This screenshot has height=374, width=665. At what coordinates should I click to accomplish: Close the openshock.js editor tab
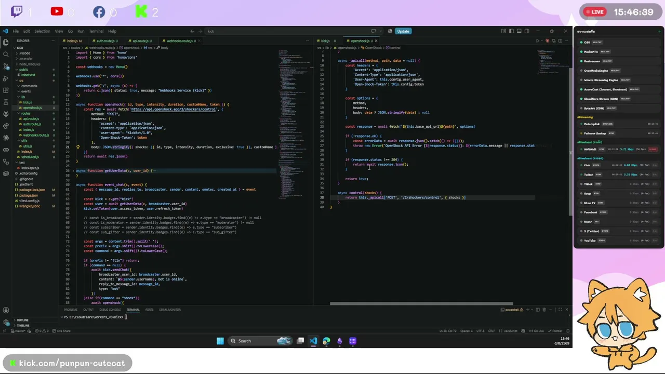click(376, 41)
